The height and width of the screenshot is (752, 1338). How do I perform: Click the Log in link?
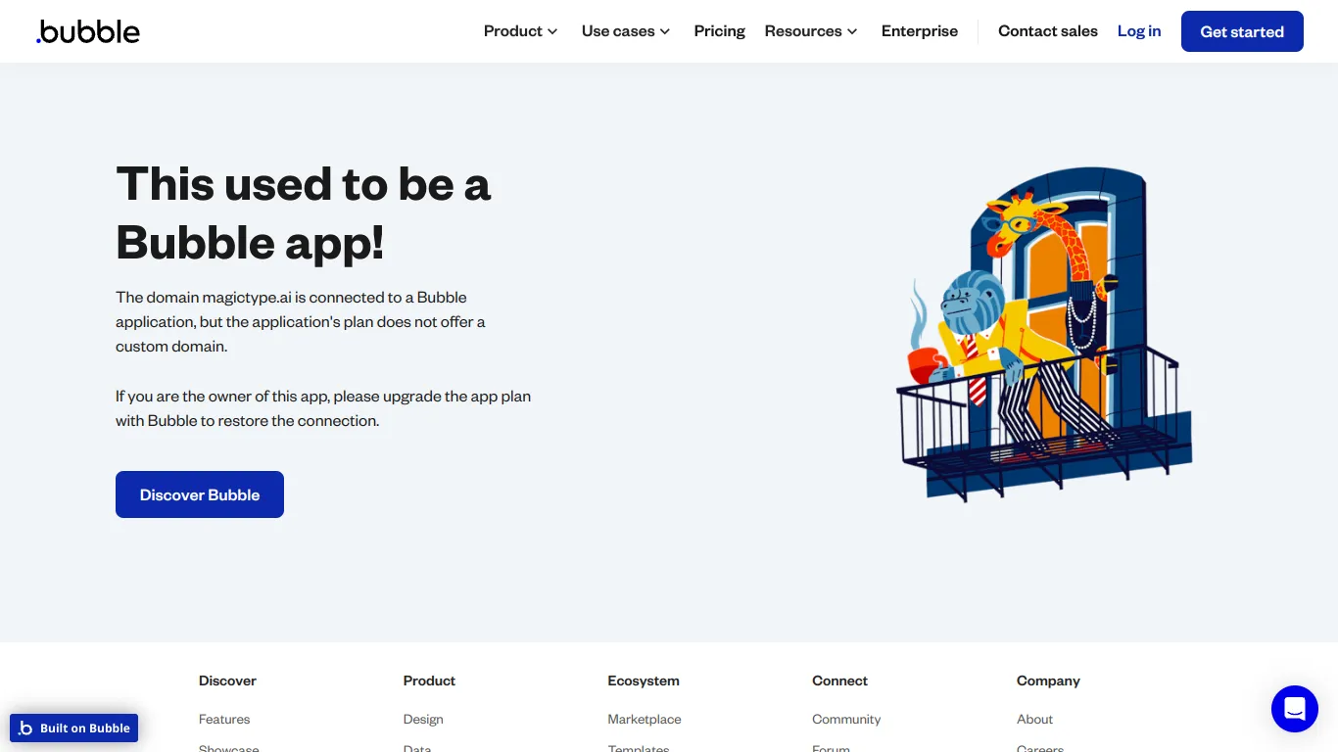pyautogui.click(x=1139, y=31)
